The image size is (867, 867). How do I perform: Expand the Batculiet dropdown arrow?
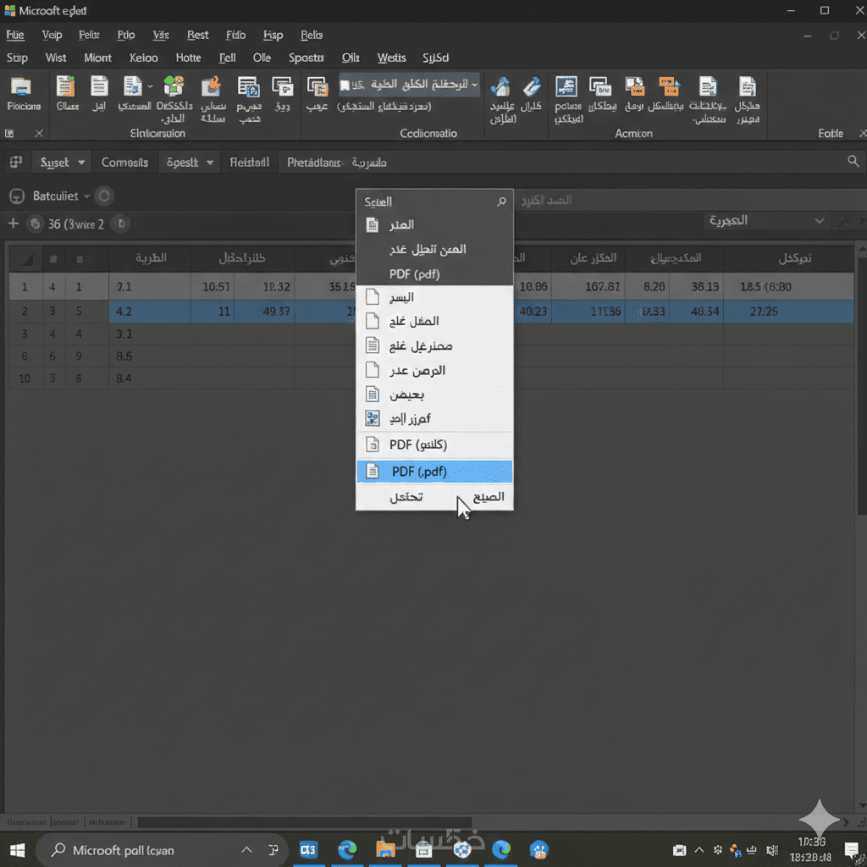[87, 196]
